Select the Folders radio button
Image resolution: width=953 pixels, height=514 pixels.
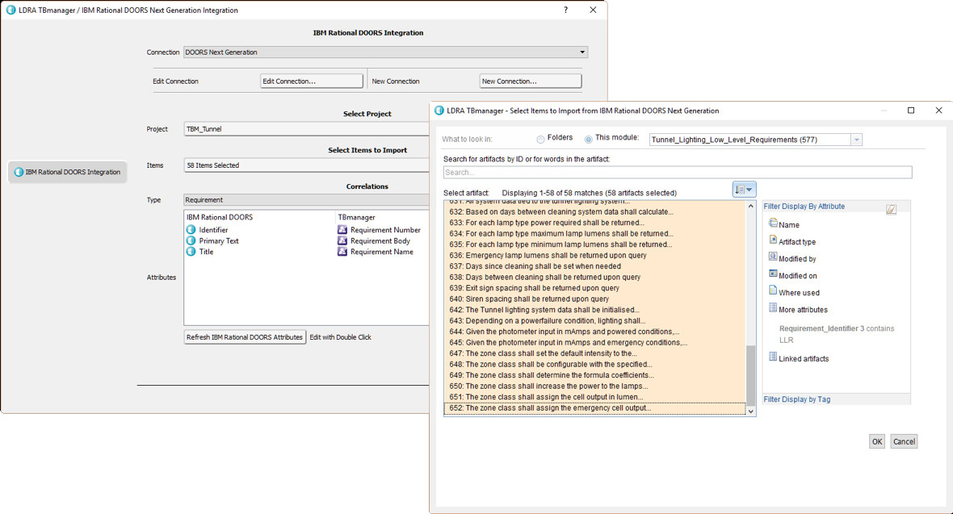540,139
